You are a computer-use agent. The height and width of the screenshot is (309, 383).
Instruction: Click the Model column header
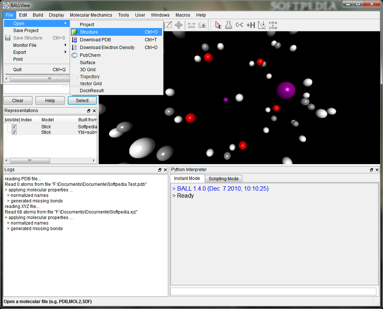pyautogui.click(x=58, y=119)
